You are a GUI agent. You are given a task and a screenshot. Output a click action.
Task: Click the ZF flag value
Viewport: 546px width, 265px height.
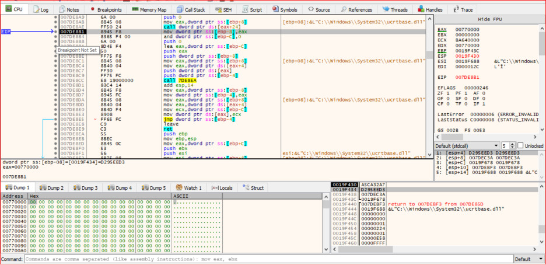(x=448, y=93)
